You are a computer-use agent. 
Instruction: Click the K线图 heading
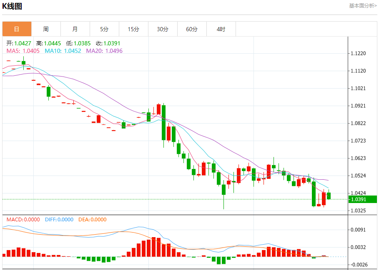[x=12, y=6]
